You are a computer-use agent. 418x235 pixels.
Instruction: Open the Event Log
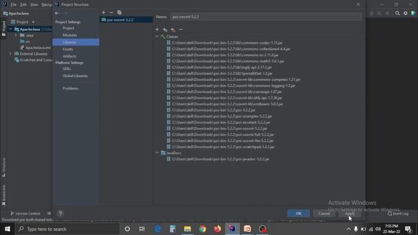tap(398, 213)
